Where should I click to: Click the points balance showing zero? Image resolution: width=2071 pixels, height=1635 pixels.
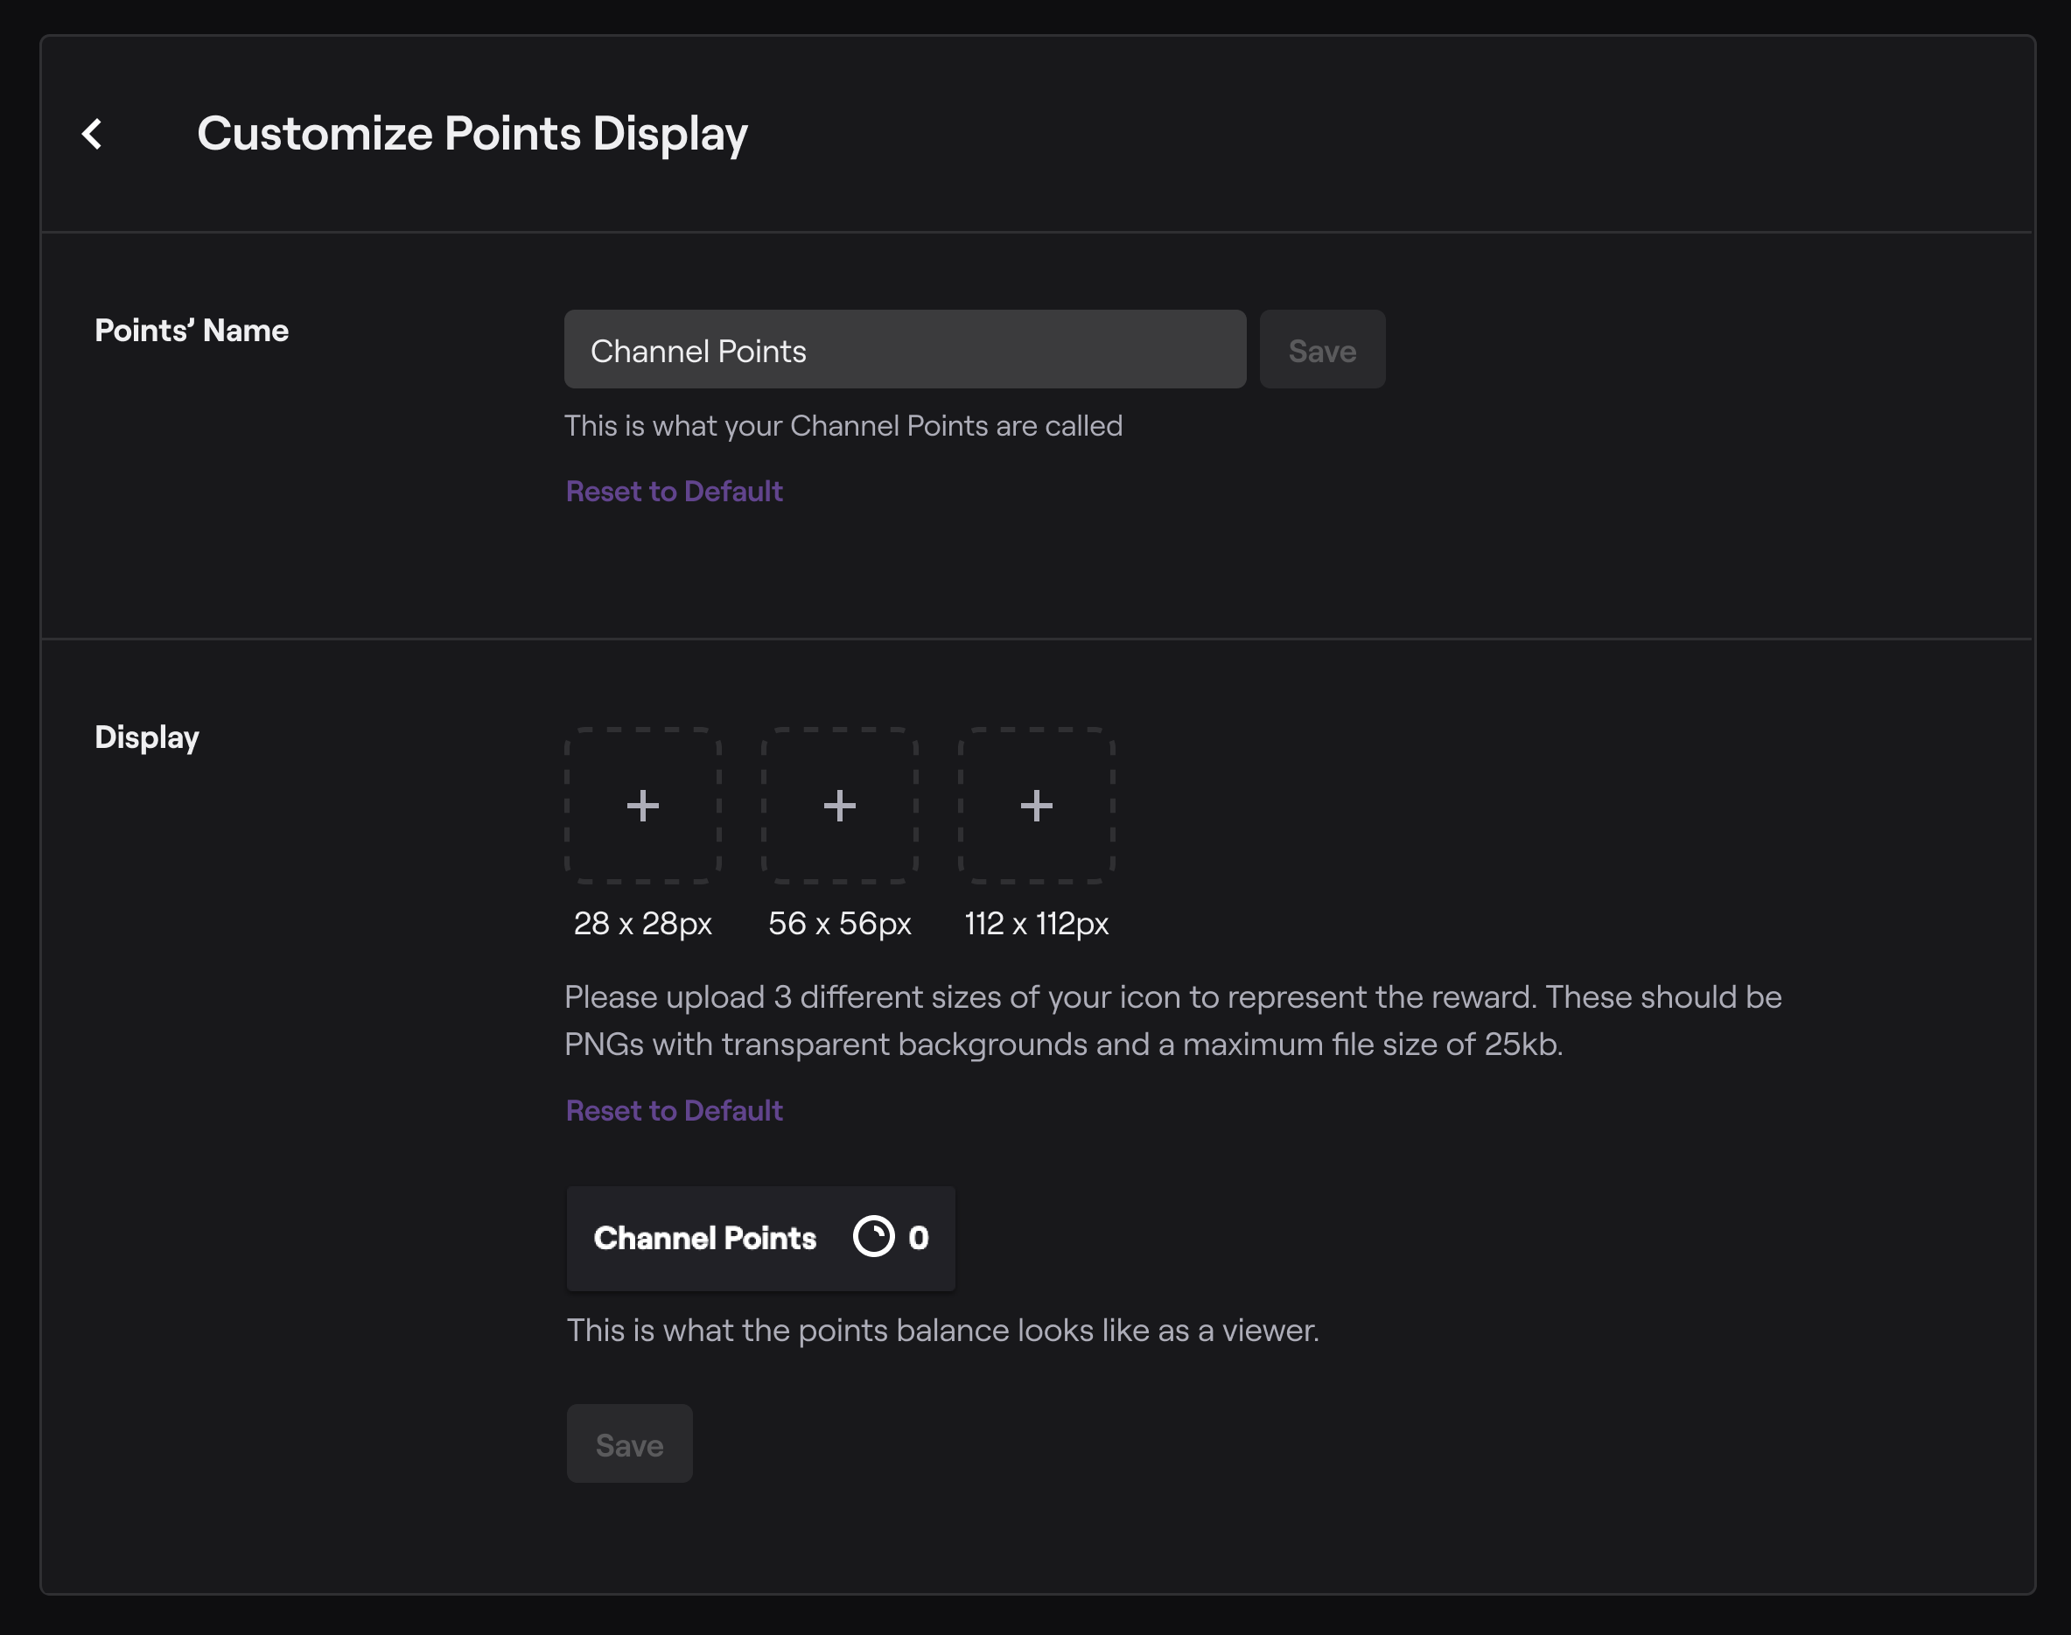918,1238
